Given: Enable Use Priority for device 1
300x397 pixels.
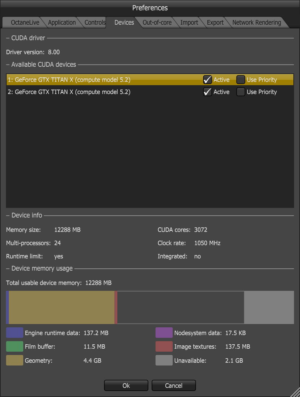Looking at the screenshot, I should pyautogui.click(x=241, y=80).
